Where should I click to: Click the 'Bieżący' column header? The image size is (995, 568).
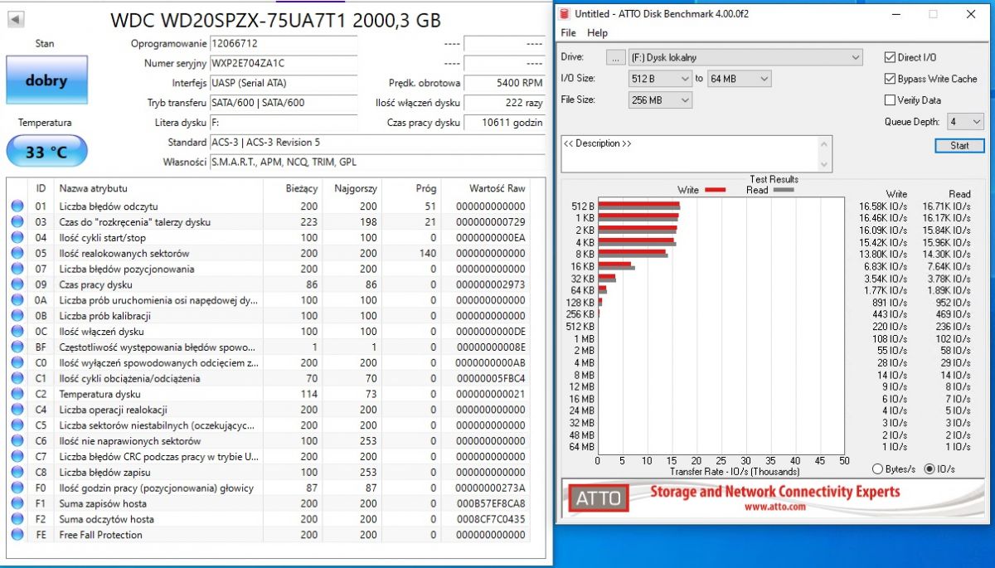pyautogui.click(x=302, y=188)
